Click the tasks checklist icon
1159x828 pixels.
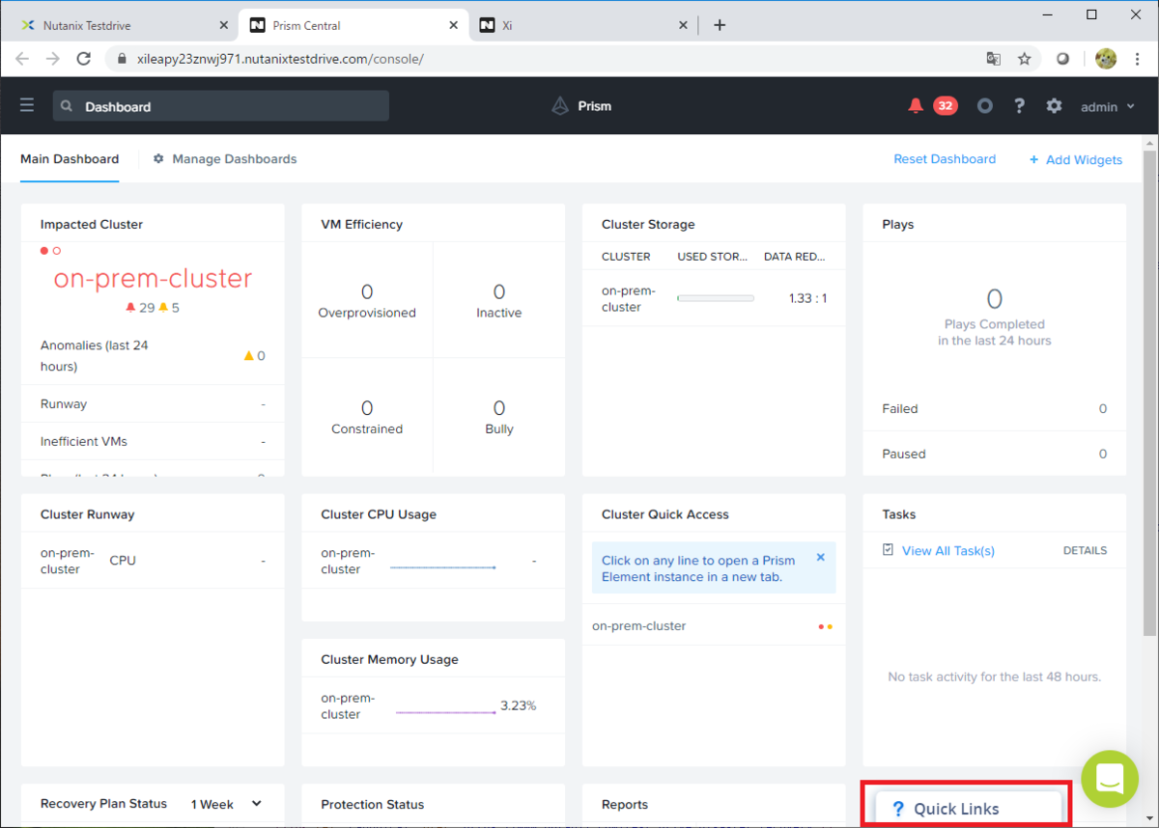coord(889,550)
